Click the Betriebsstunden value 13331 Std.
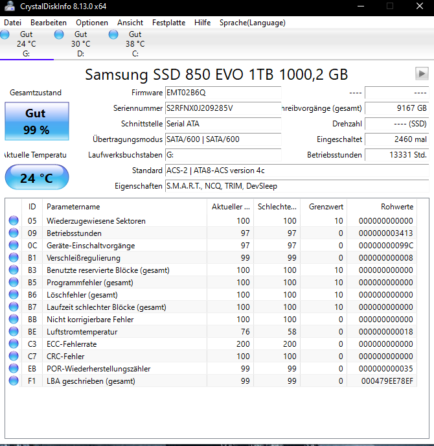 pos(397,155)
